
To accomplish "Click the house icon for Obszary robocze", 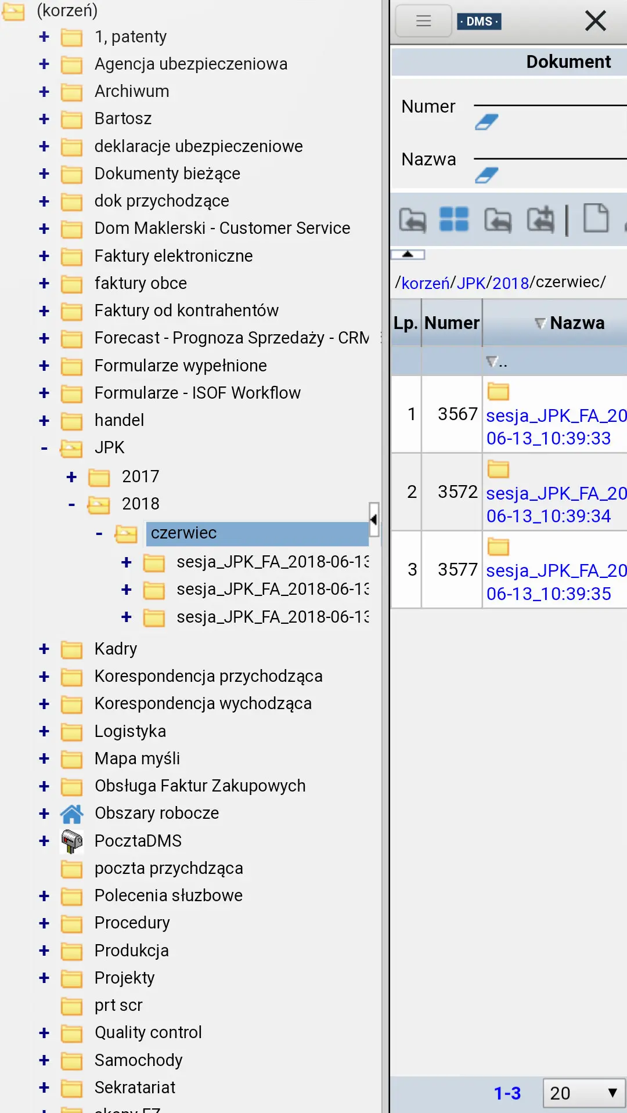I will coord(71,814).
